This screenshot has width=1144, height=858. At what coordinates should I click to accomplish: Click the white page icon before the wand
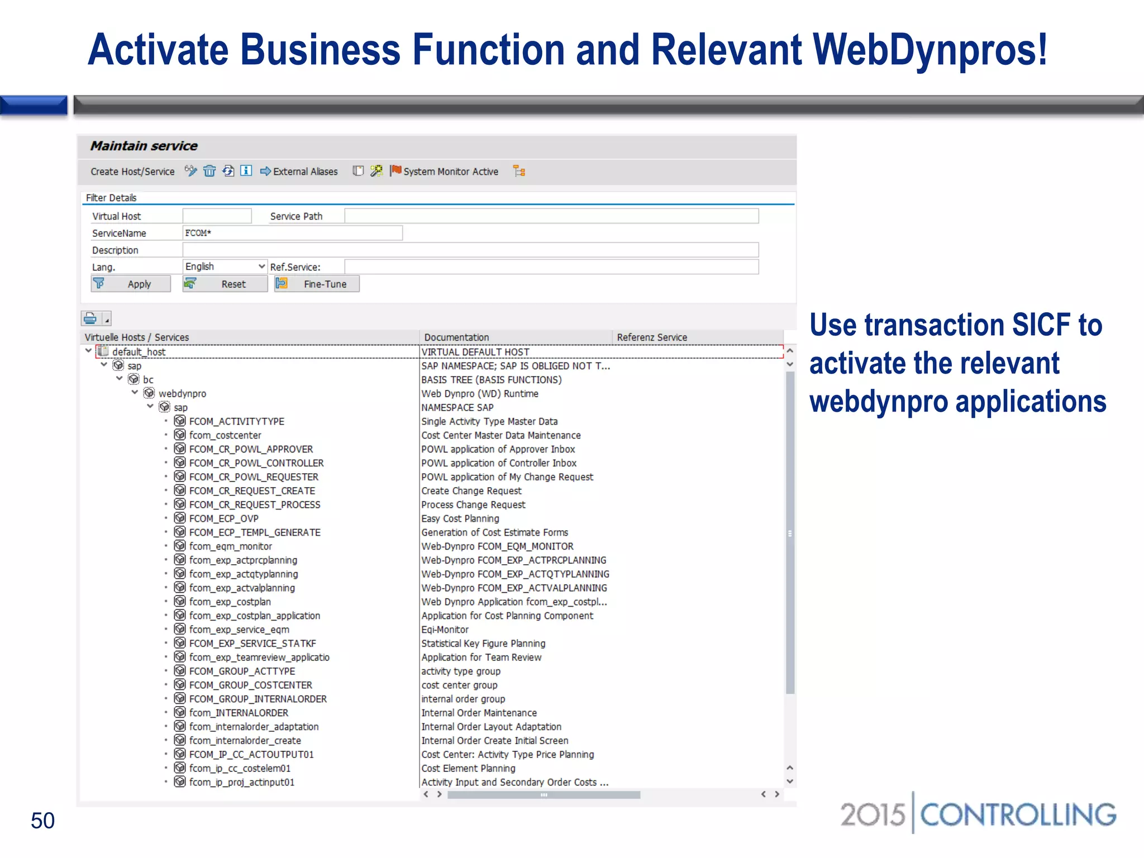coord(358,171)
